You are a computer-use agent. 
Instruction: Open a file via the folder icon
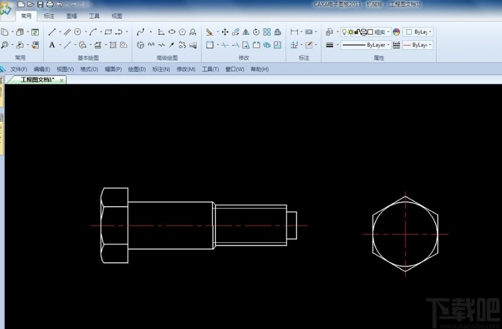point(31,5)
